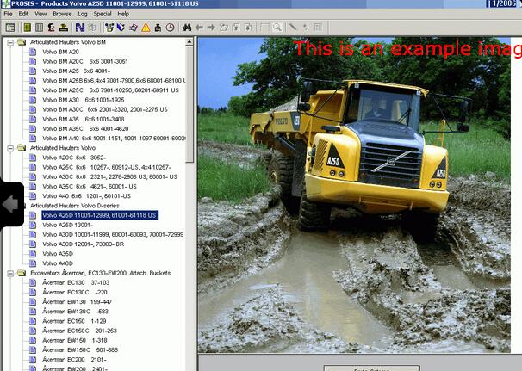Screen dimensions: 522x371
Task: Collapse the Excavators Åkerman folder
Action: tap(10, 274)
